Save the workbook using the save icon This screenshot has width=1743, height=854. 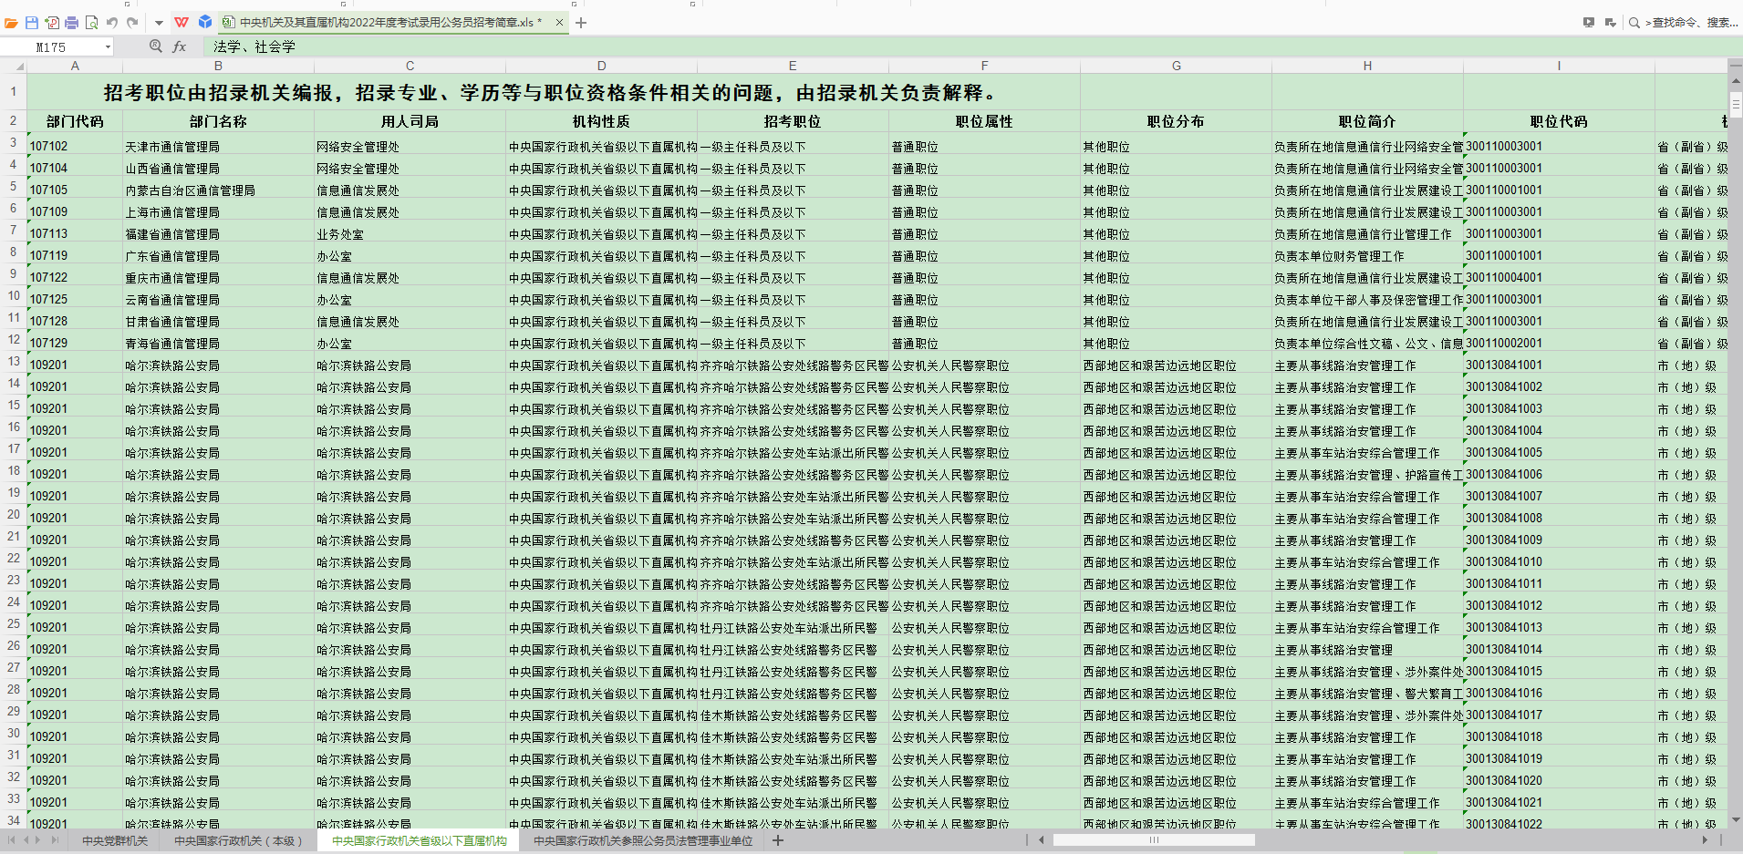tap(32, 21)
